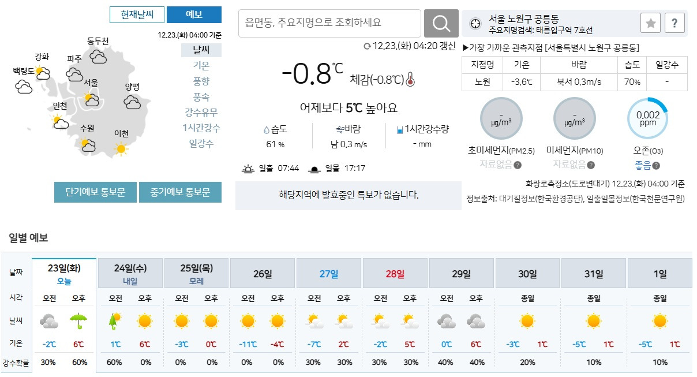Click the 인천 weather icon on map
Viewport: 697px width, 377px height.
click(x=60, y=122)
